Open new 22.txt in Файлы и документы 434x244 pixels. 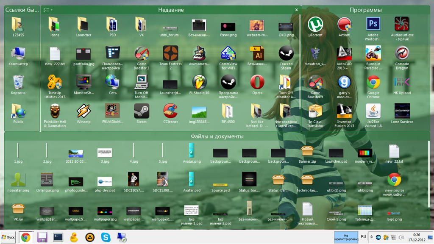coord(394,154)
